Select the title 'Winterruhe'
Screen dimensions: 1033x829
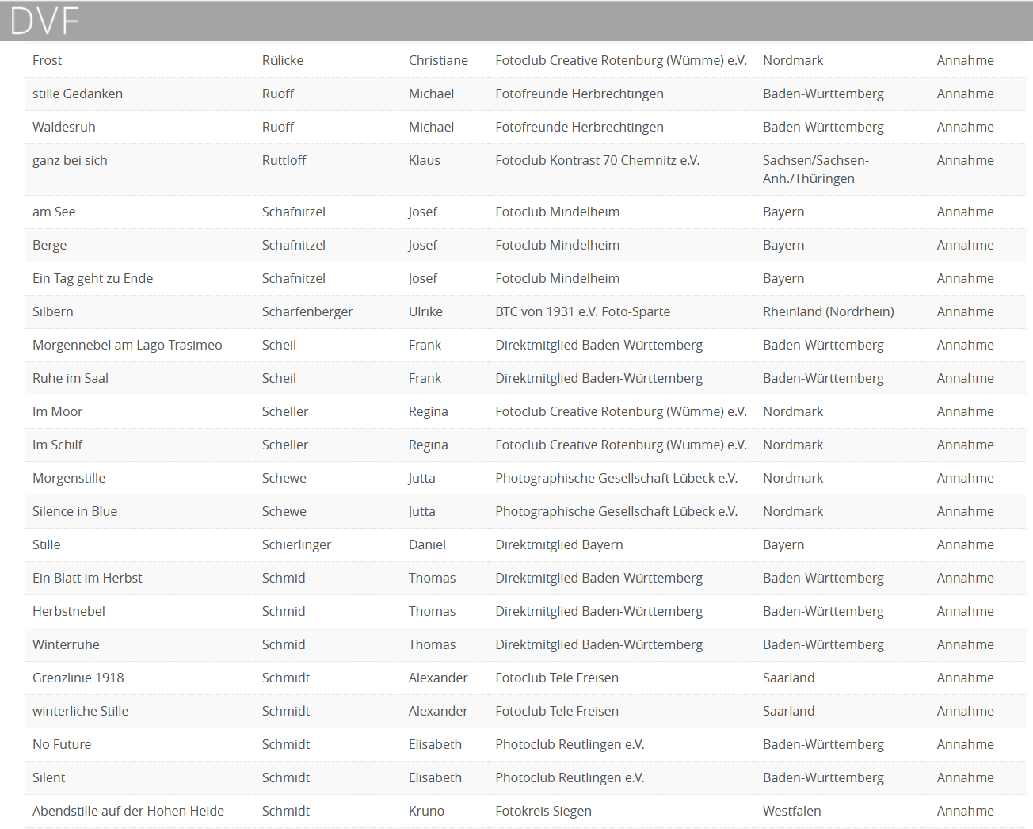point(66,644)
